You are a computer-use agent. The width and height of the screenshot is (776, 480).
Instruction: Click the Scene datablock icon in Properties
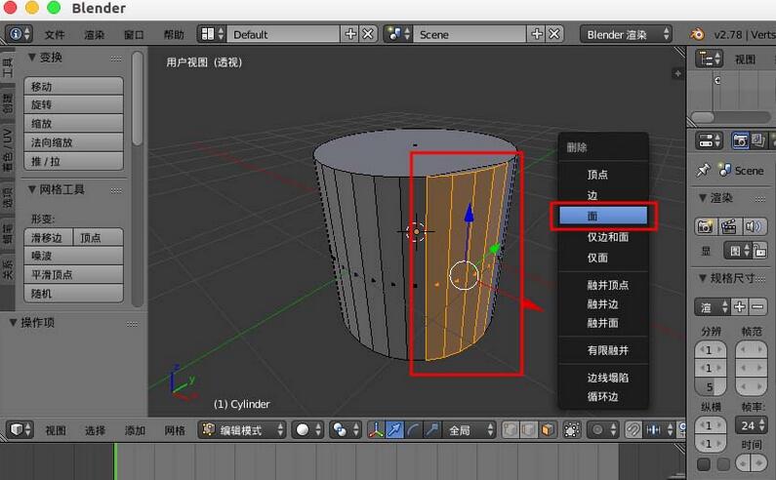[725, 170]
